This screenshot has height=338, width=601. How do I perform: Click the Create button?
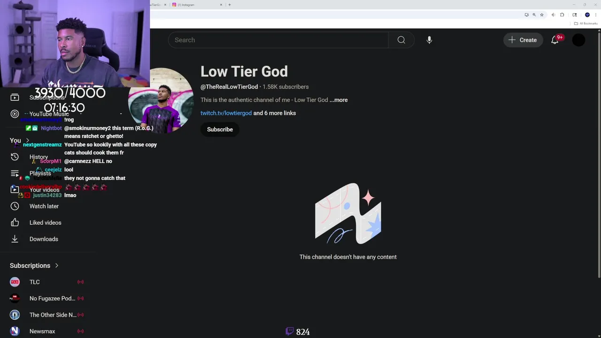point(523,40)
